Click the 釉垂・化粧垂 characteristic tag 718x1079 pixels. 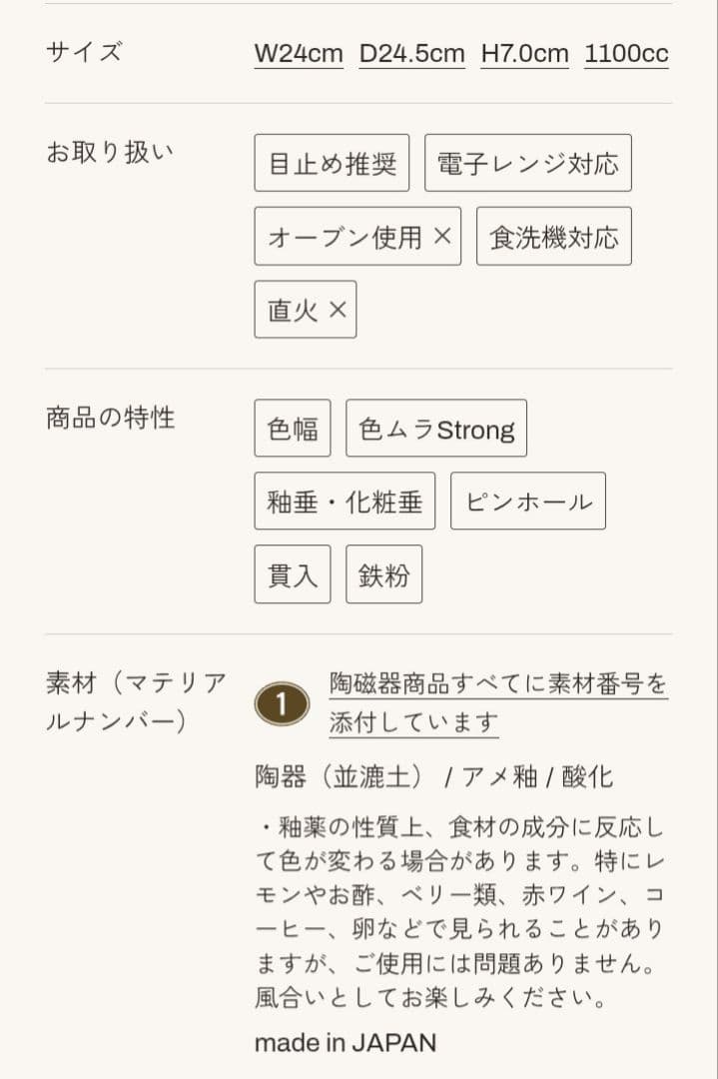pos(347,501)
